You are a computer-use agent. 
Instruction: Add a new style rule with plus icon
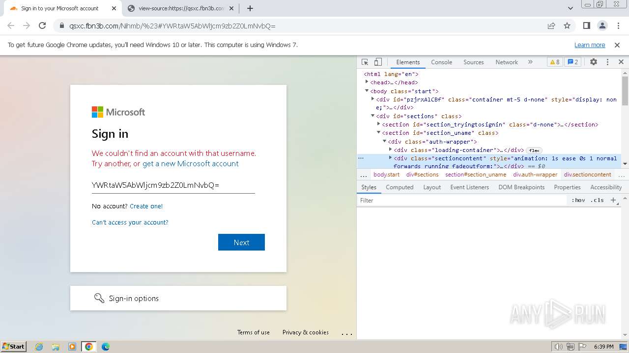tap(613, 200)
